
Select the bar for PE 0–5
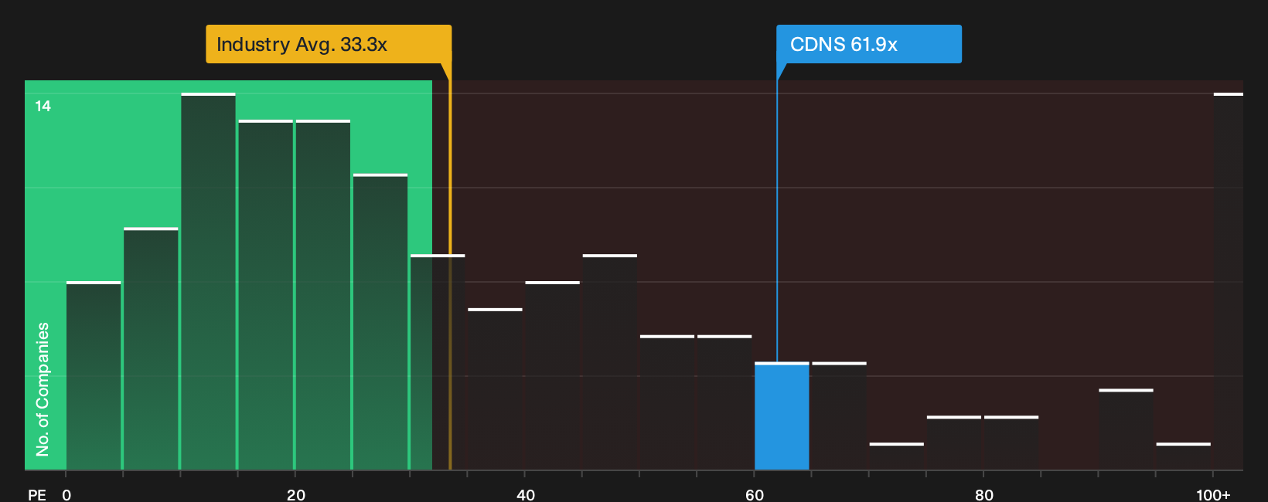click(94, 375)
